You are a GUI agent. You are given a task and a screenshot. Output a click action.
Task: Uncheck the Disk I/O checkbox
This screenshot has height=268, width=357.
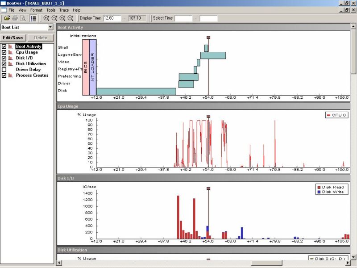4,58
